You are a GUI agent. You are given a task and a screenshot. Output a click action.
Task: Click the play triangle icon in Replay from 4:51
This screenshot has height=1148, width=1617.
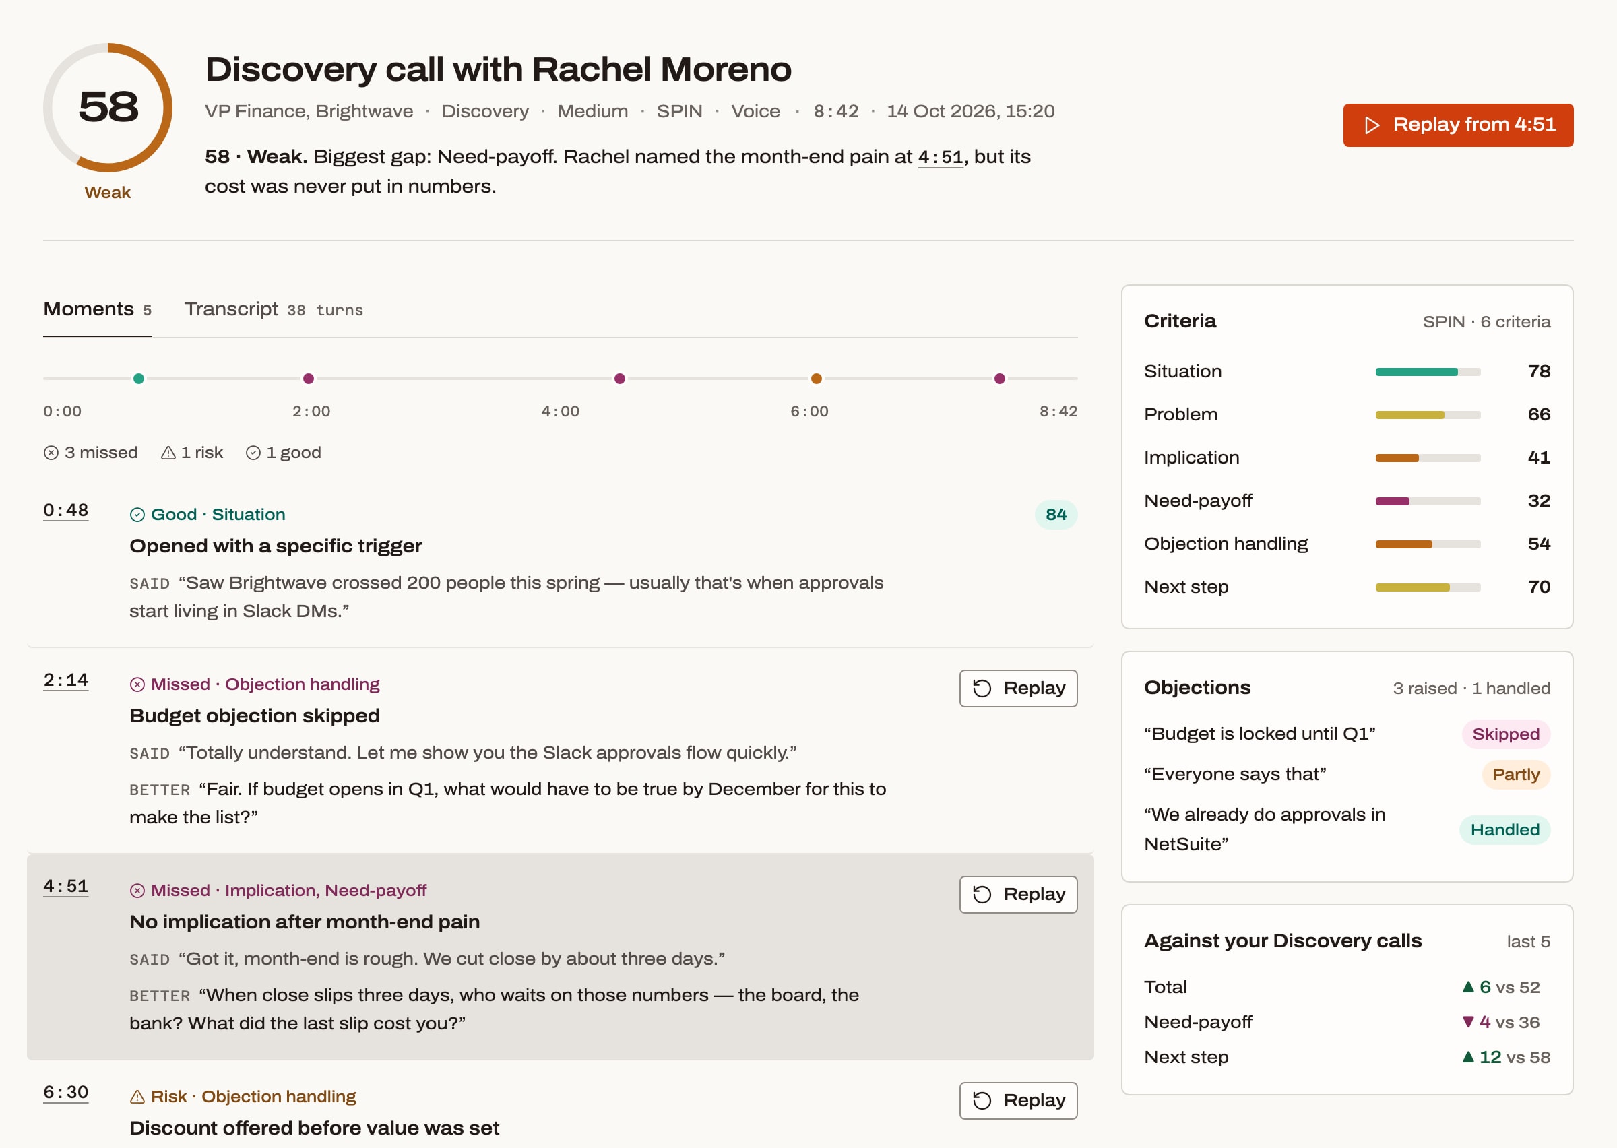(1372, 125)
